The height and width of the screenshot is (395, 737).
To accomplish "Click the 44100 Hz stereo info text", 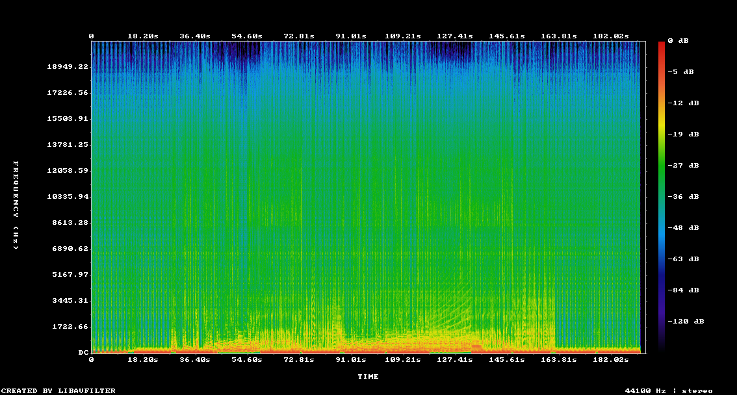I will click(669, 390).
